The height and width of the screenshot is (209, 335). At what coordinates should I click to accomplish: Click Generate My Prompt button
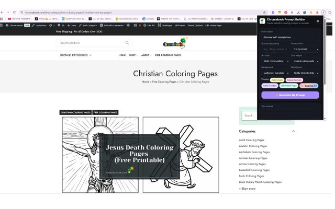290,95
